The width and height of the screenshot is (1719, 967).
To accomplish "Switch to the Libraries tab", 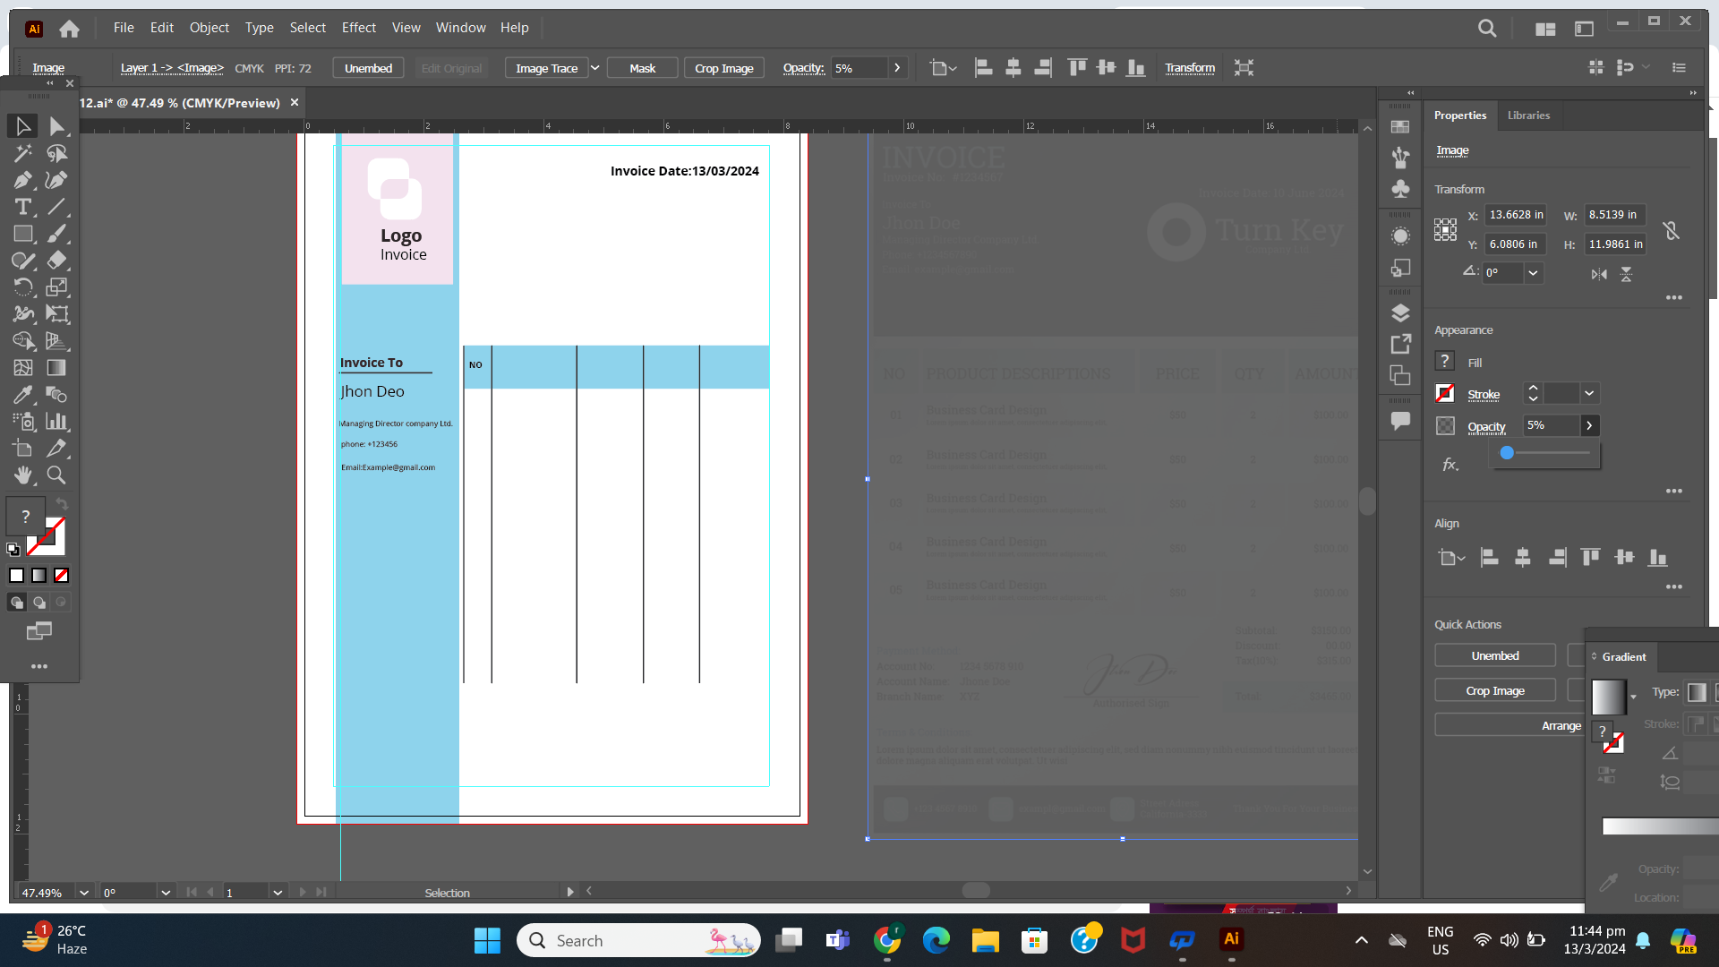I will tap(1527, 116).
